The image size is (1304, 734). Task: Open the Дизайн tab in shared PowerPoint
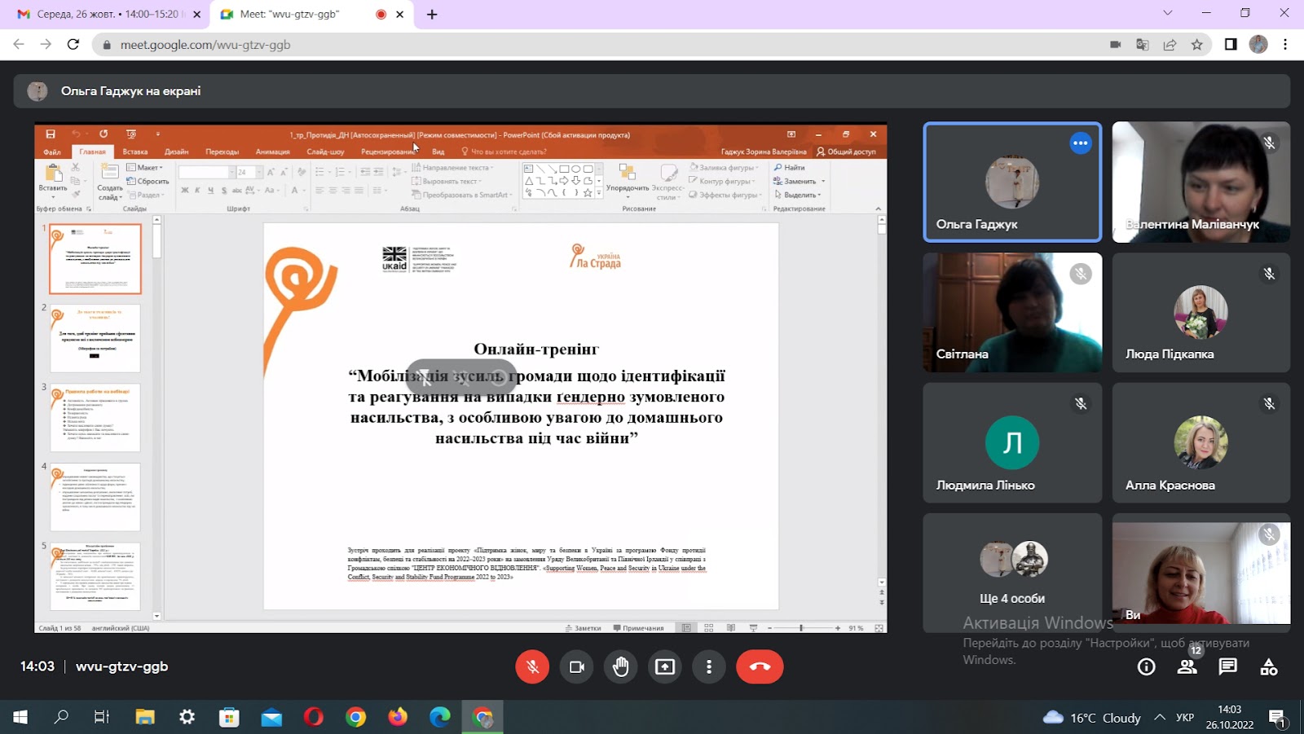point(176,152)
